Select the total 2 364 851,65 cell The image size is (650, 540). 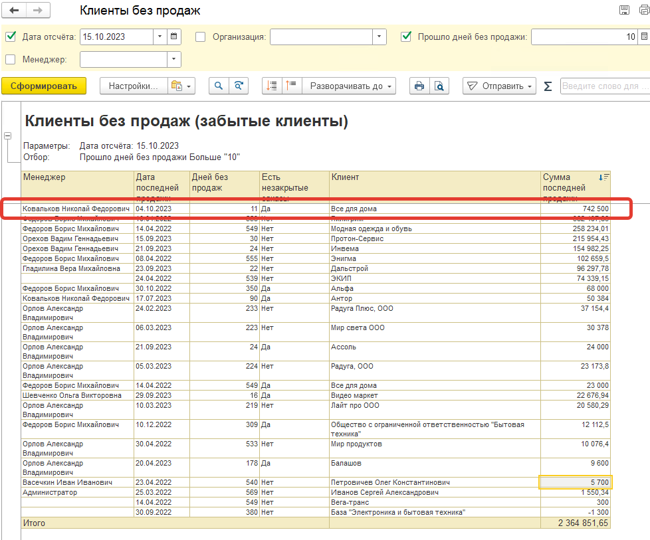pos(576,523)
